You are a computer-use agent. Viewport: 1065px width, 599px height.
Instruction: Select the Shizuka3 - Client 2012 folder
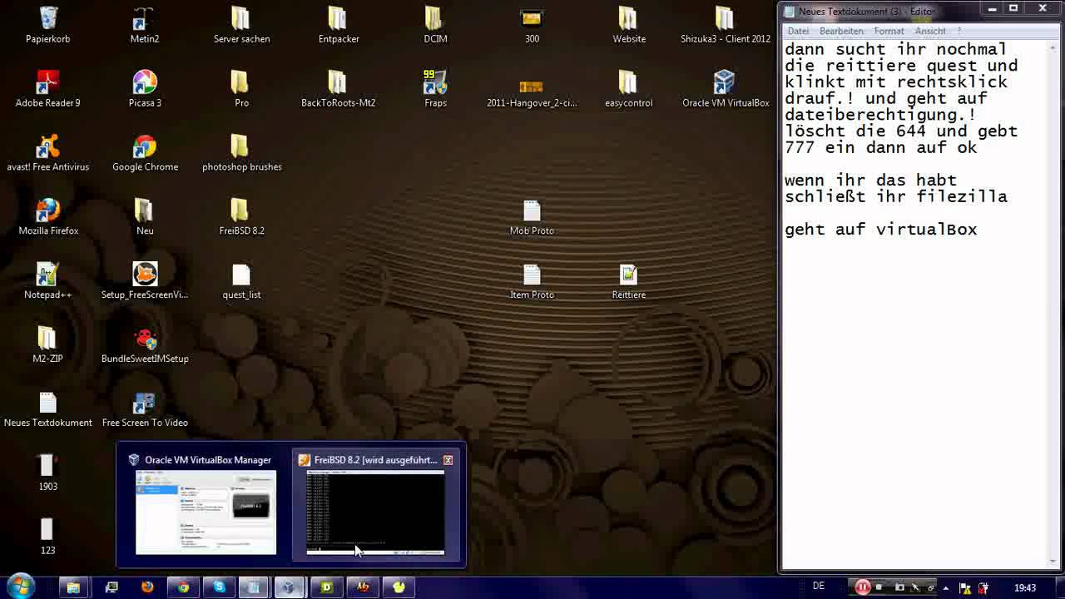(x=726, y=24)
